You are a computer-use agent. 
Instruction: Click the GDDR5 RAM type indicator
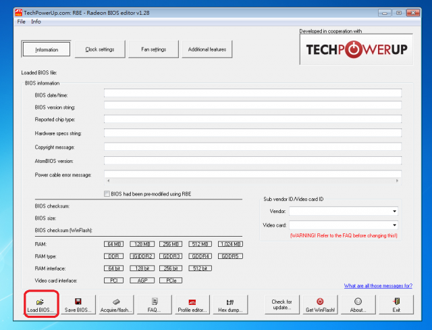click(x=230, y=256)
